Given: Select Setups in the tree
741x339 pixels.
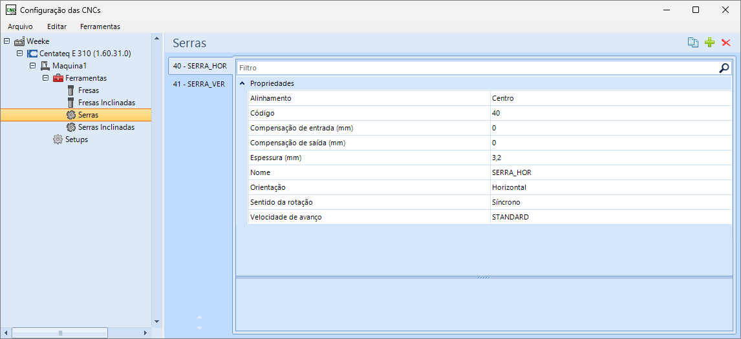Looking at the screenshot, I should pos(76,139).
